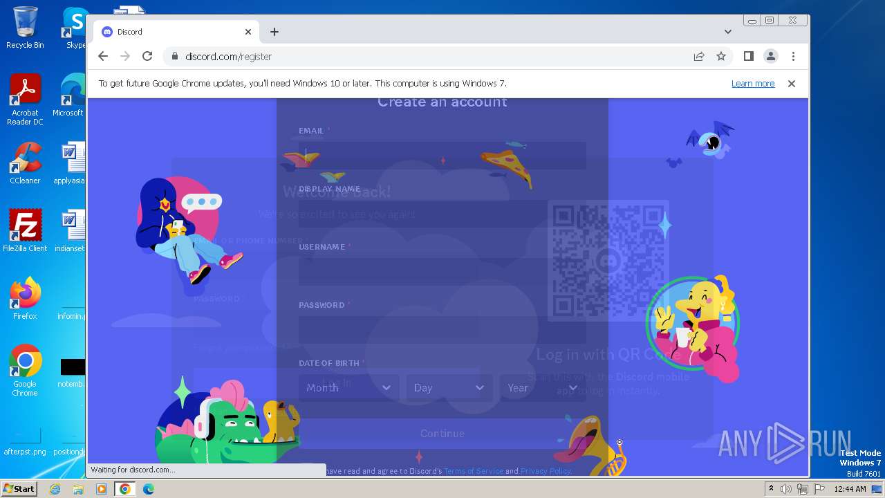885x498 pixels.
Task: Click the forward navigation arrow
Action: (x=125, y=57)
